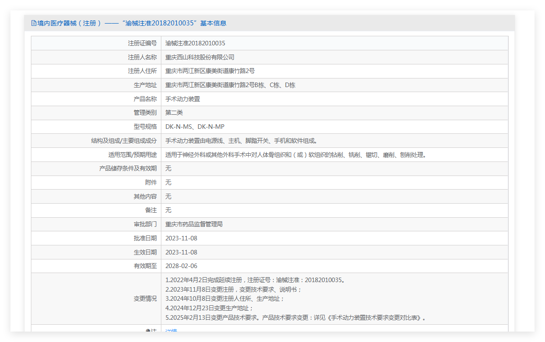
Task: Select the address value in the 注册人住所 row
Action: (x=210, y=71)
